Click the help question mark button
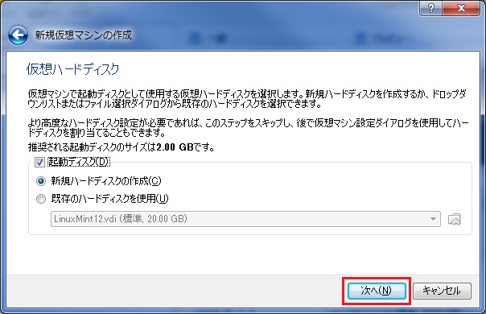 [430, 8]
